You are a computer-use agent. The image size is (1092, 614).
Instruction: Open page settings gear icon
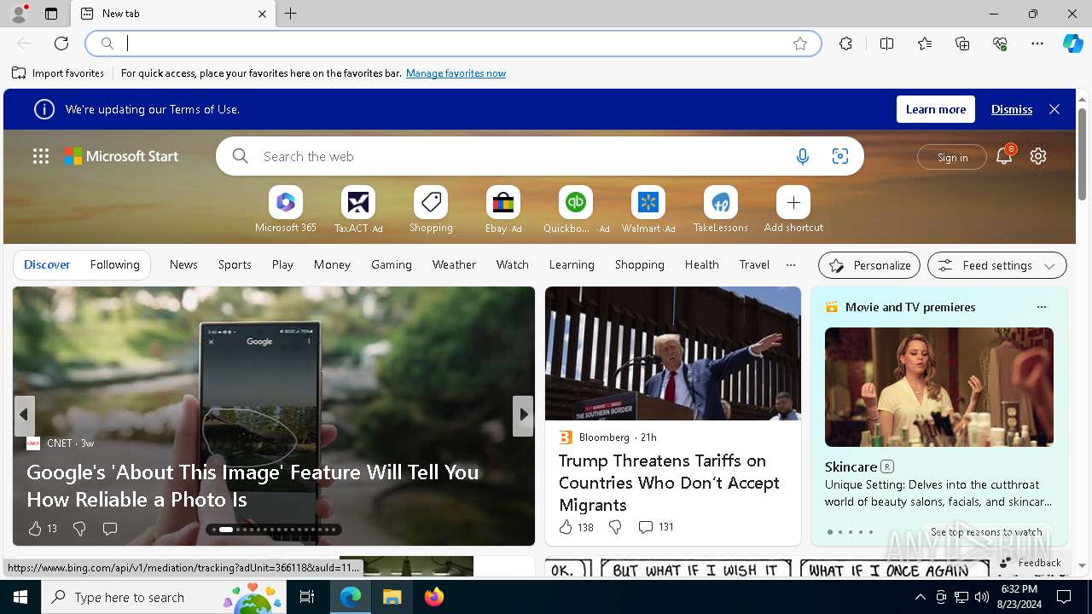point(1038,156)
